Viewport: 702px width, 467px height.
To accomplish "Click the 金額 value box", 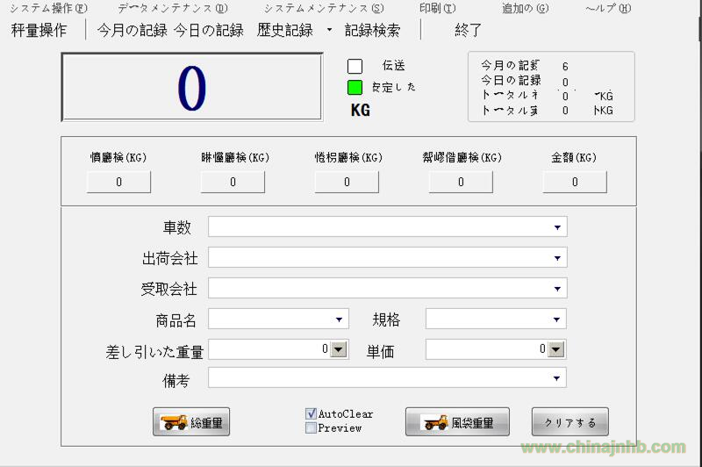I will 575,182.
